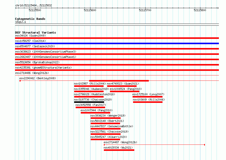Open esv2662487 (1000GenomesConsortiumPhase1) entry

[x=46, y=57]
